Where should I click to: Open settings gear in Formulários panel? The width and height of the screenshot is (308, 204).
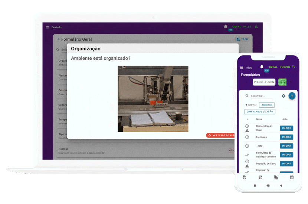[x=284, y=96]
